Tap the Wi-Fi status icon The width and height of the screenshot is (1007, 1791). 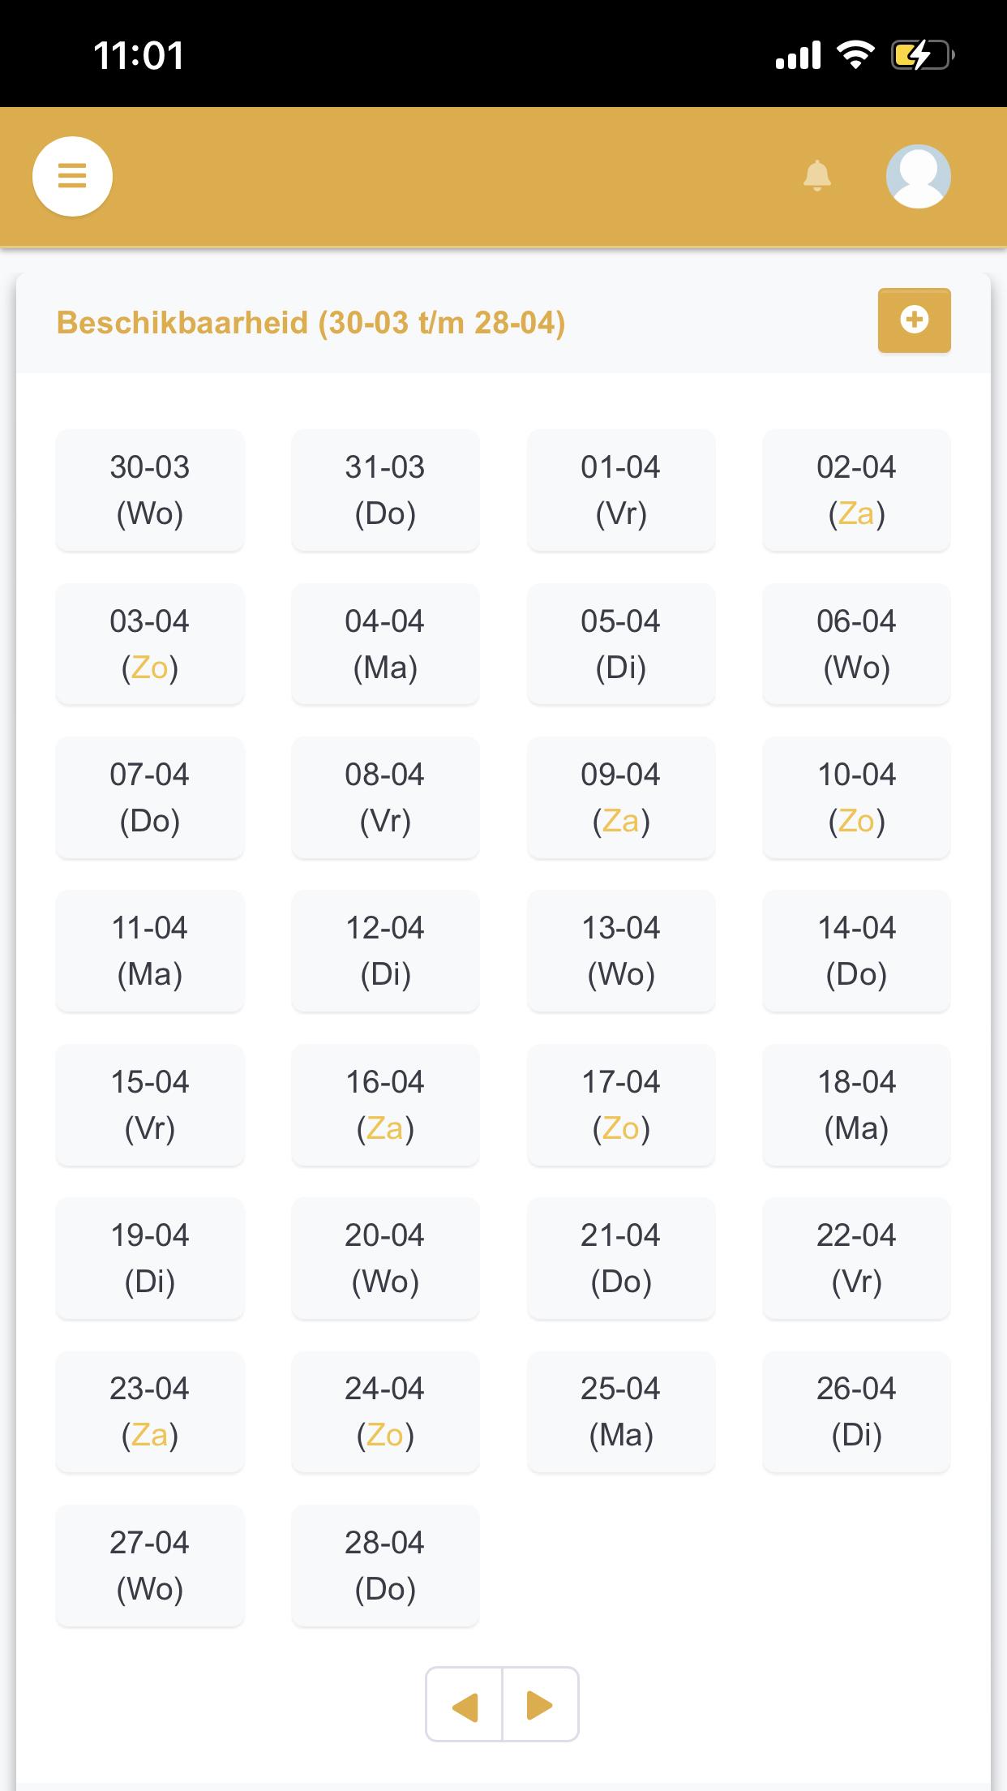855,55
